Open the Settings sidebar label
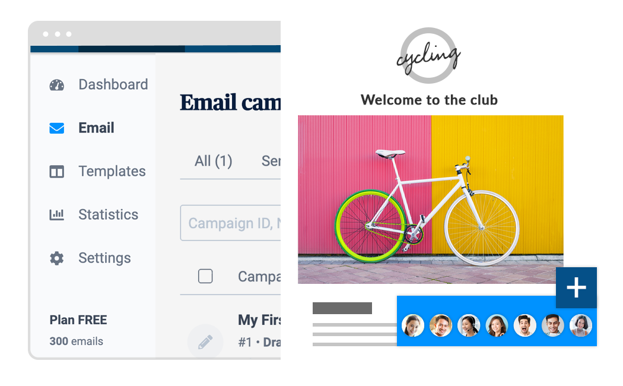Image resolution: width=623 pixels, height=386 pixels. point(104,258)
